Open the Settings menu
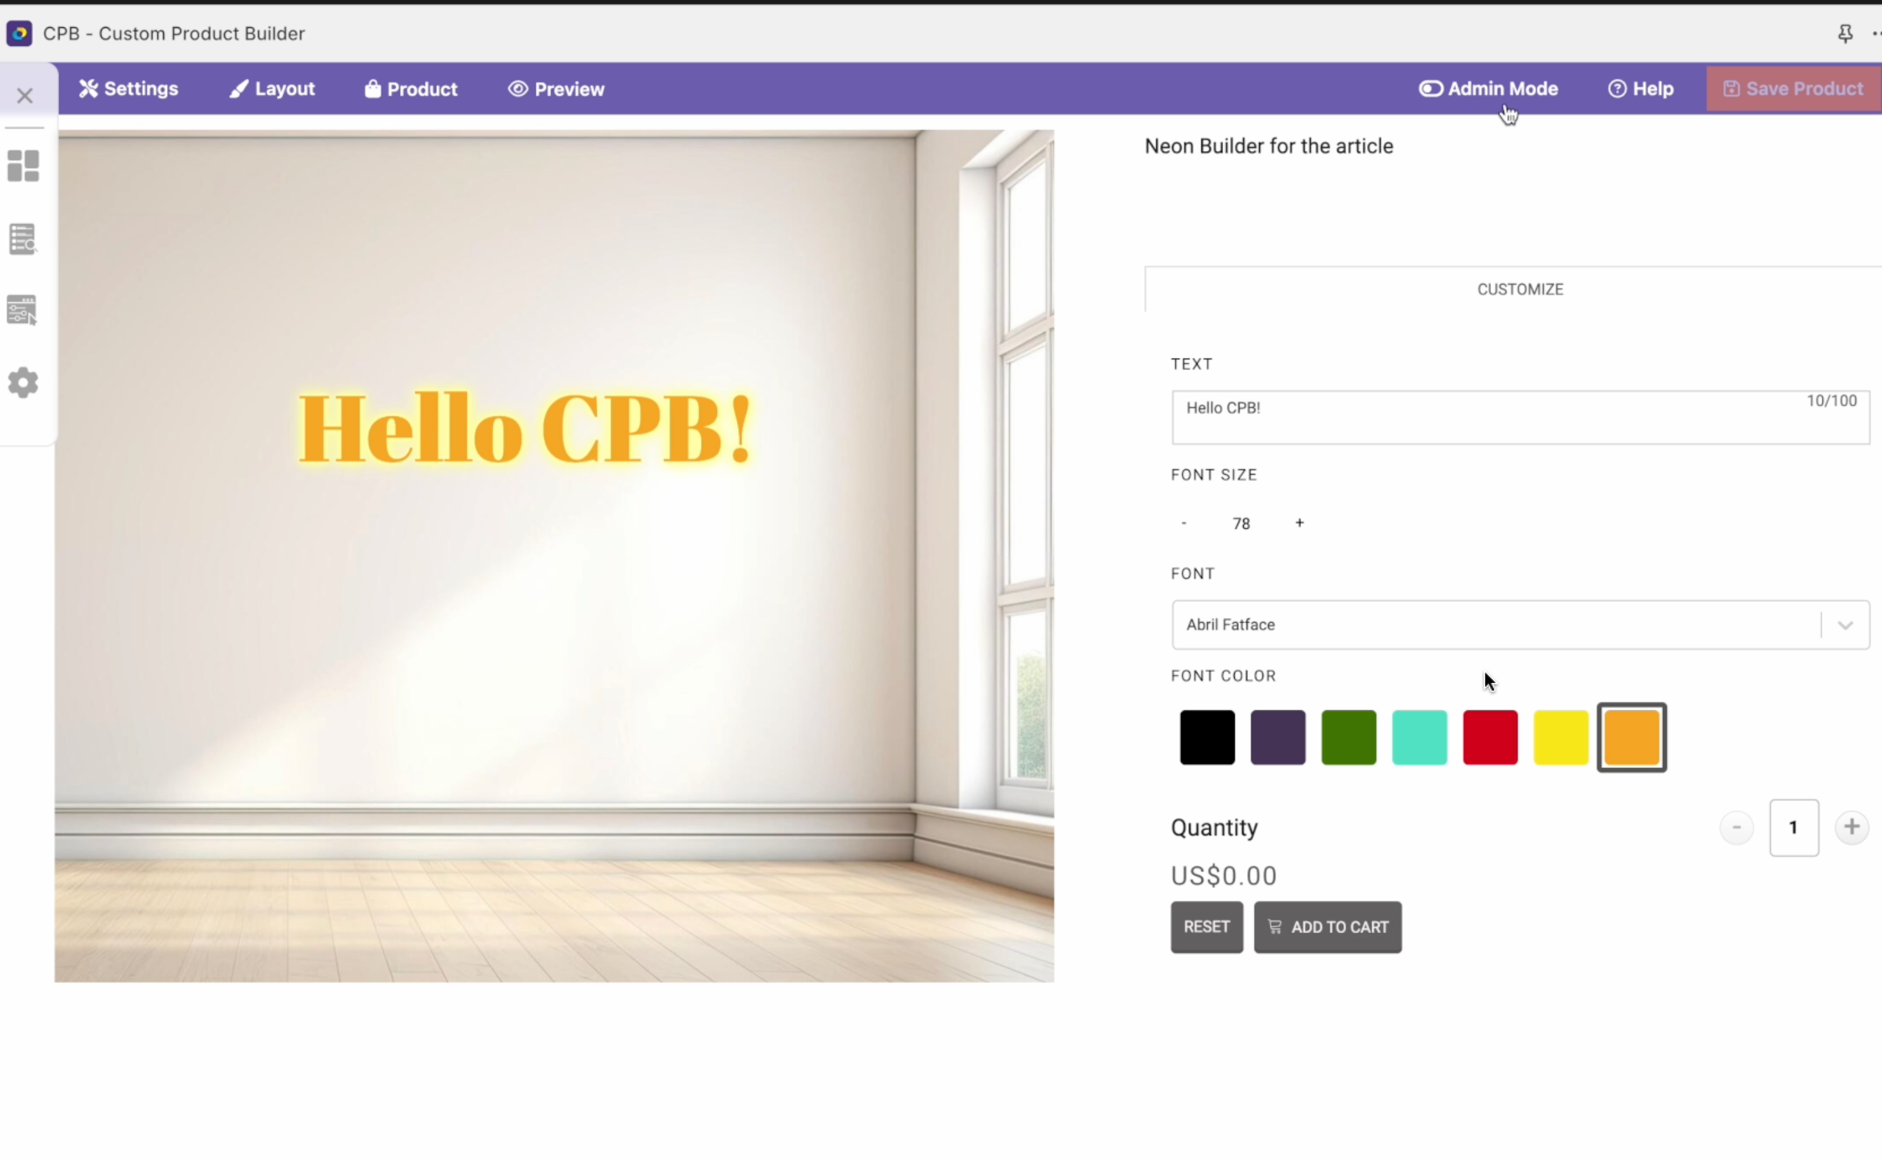 tap(129, 89)
